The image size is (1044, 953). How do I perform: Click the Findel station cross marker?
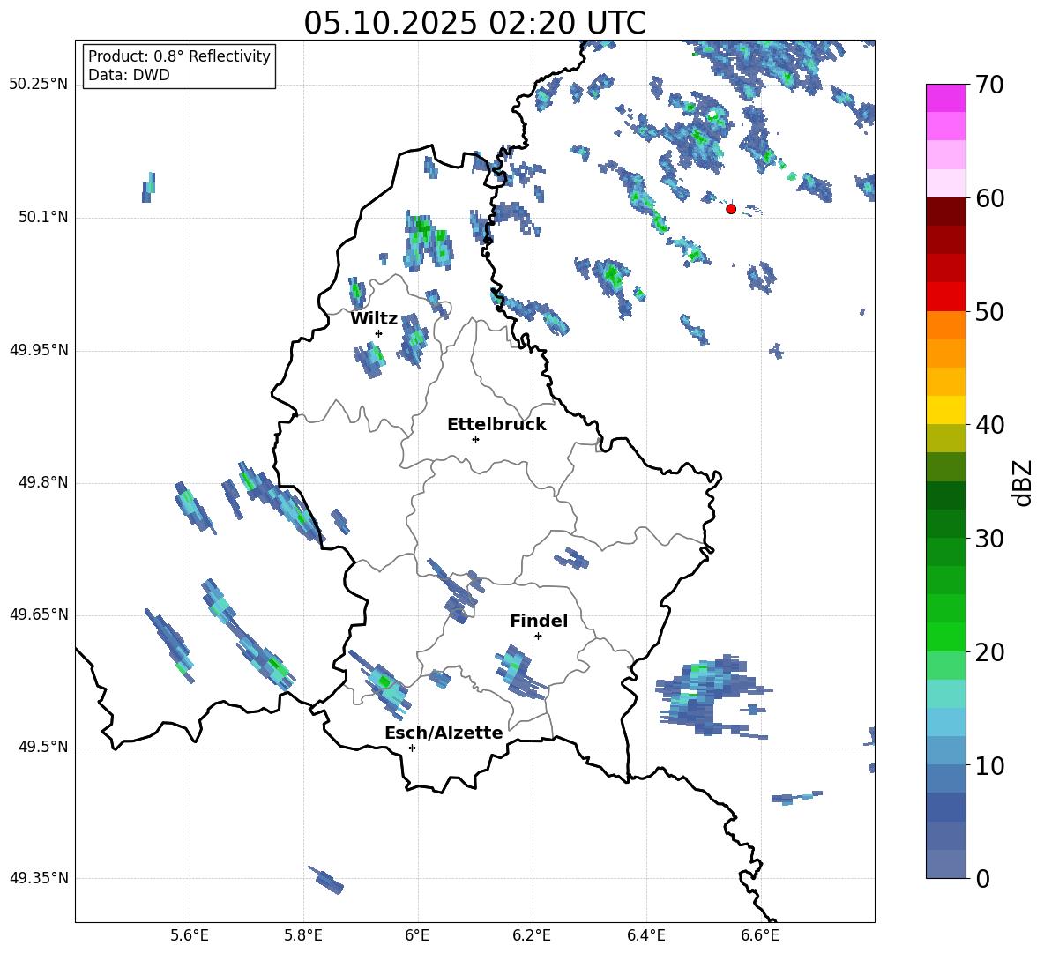pos(538,637)
